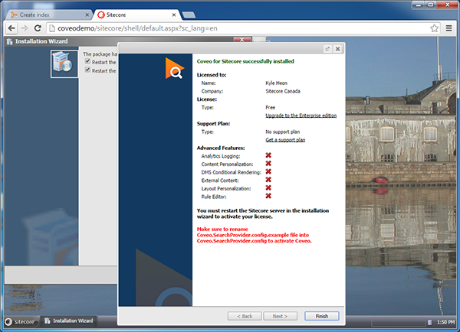Click the Coveo successfully installed heading

(245, 61)
